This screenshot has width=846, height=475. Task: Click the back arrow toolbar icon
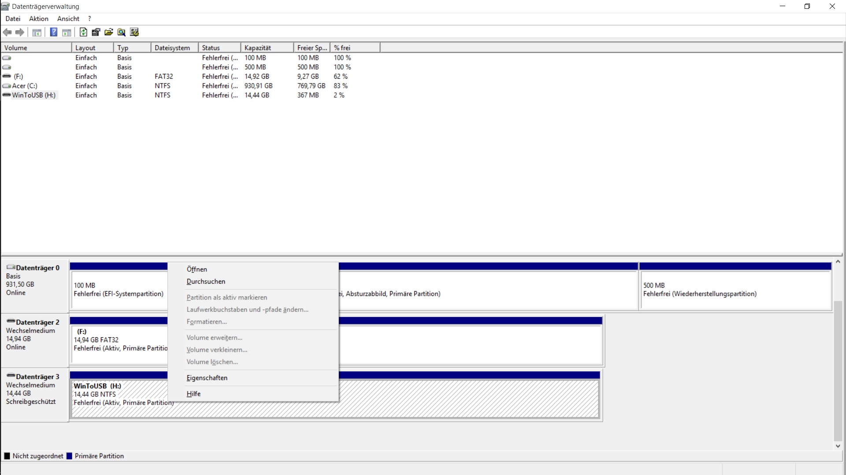[7, 32]
